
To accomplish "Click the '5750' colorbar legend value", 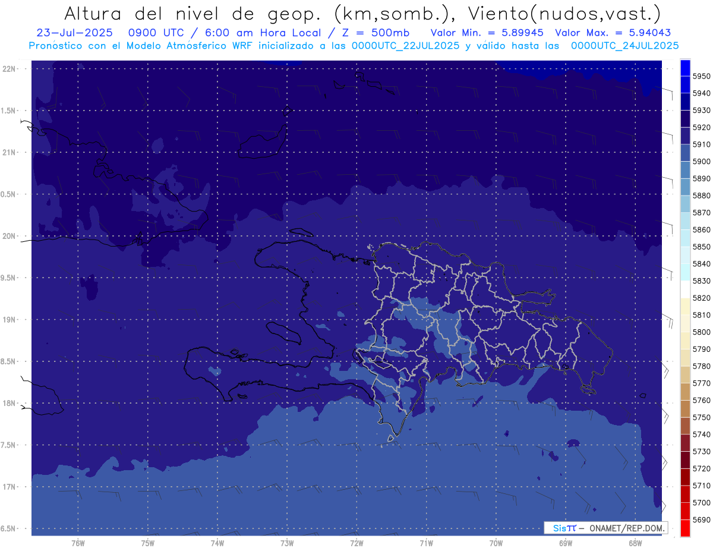I will tap(701, 417).
